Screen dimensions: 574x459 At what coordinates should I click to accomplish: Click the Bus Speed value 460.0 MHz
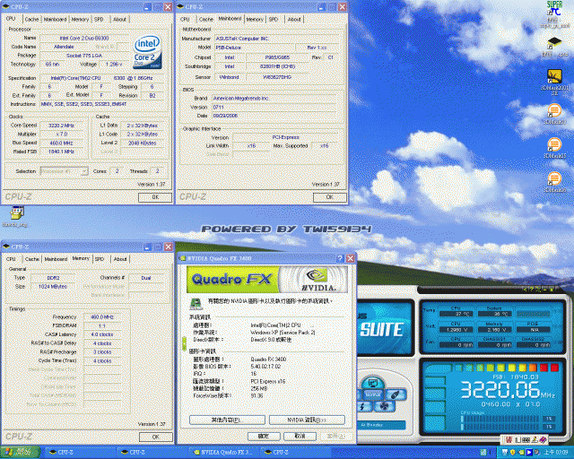click(62, 143)
